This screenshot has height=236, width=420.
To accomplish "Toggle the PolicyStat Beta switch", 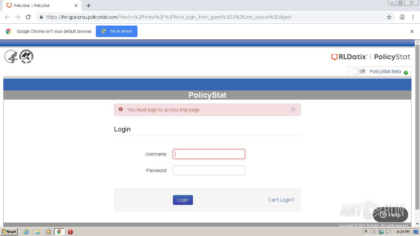I will 358,71.
